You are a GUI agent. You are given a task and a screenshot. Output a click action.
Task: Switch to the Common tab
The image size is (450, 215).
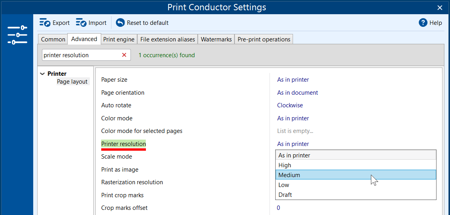tap(53, 39)
